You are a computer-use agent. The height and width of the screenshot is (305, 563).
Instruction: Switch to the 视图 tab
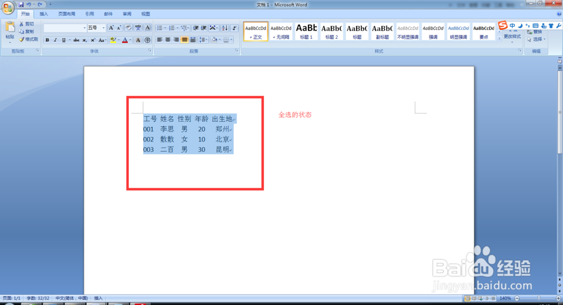(145, 14)
